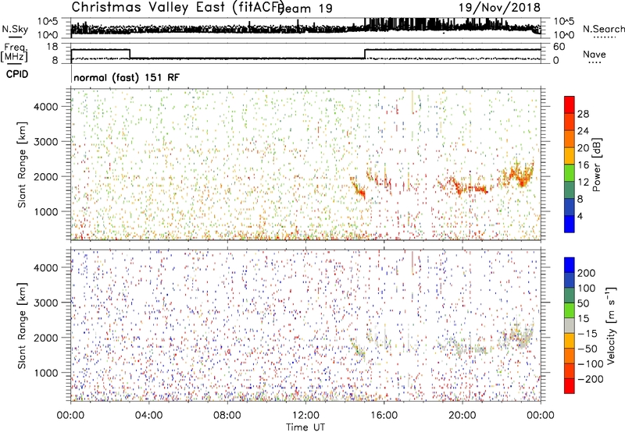625x432 pixels.
Task: Click the "2000" tick in the power panel
Action: point(46,176)
